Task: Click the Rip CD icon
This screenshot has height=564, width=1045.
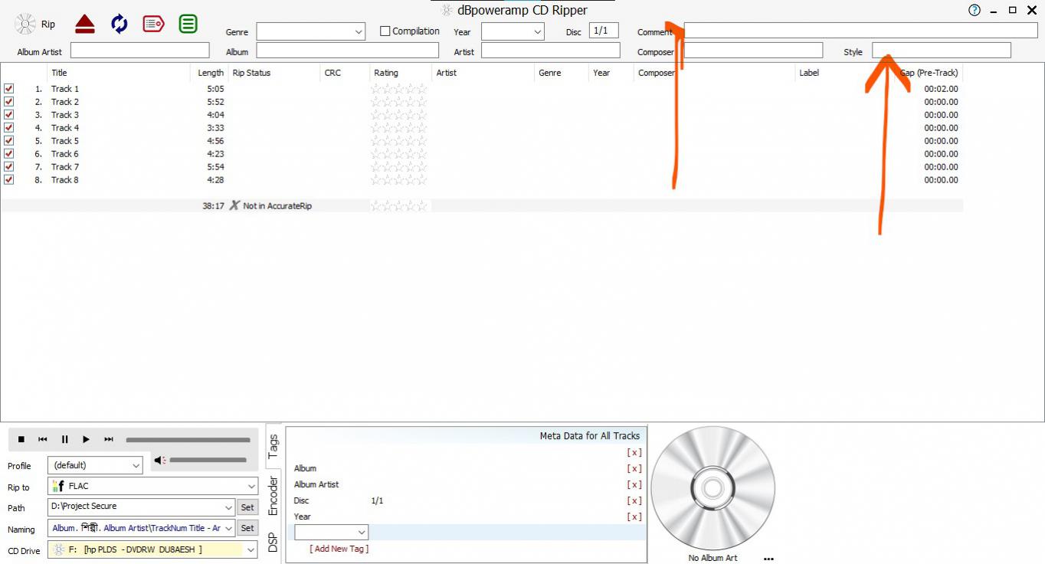Action: coord(26,25)
